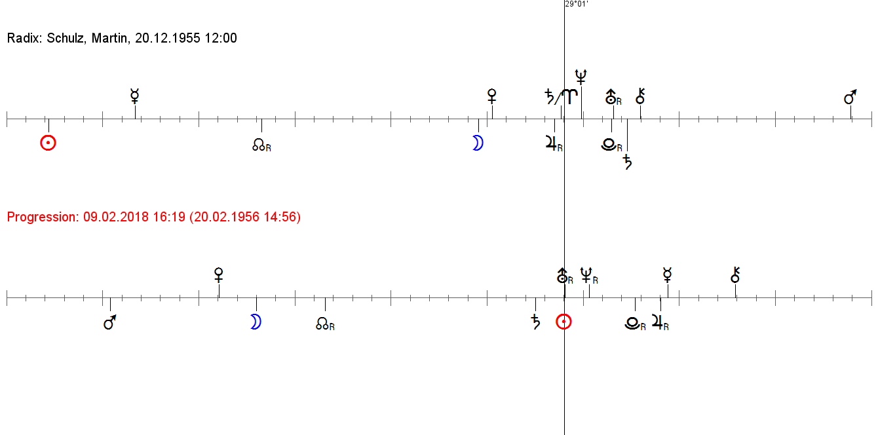This screenshot has height=435, width=878.
Task: Click the 29°01' cursor position label
Action: coord(577,4)
